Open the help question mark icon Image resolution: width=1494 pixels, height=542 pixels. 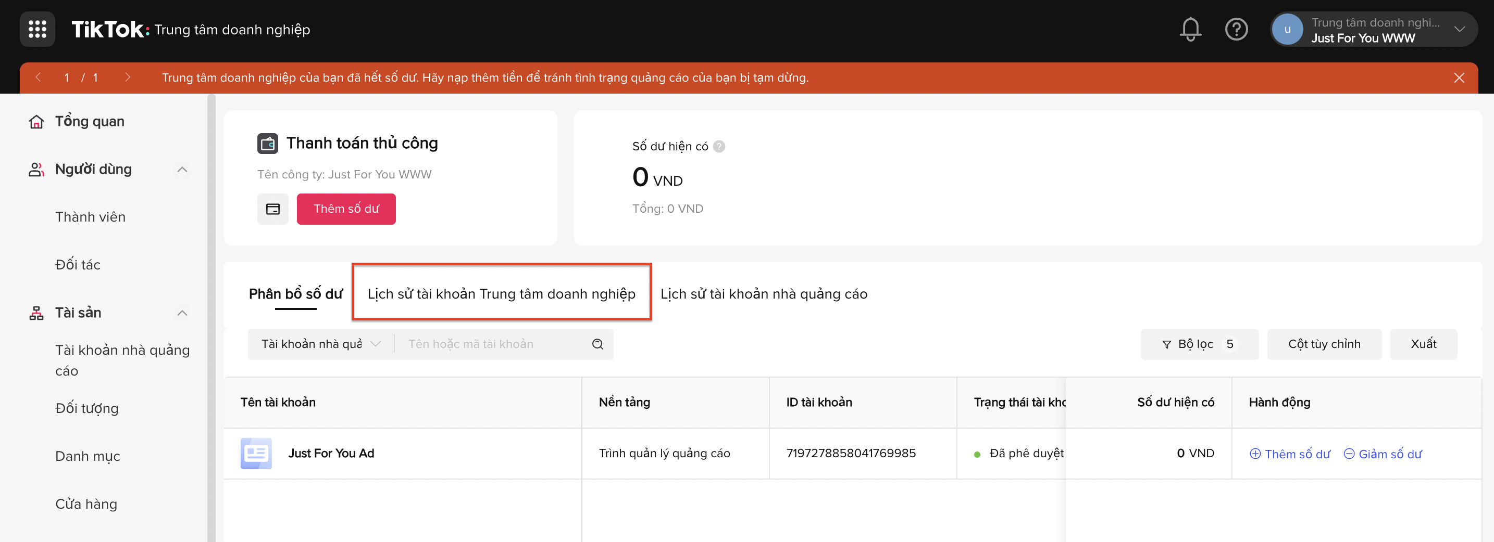click(x=1236, y=29)
